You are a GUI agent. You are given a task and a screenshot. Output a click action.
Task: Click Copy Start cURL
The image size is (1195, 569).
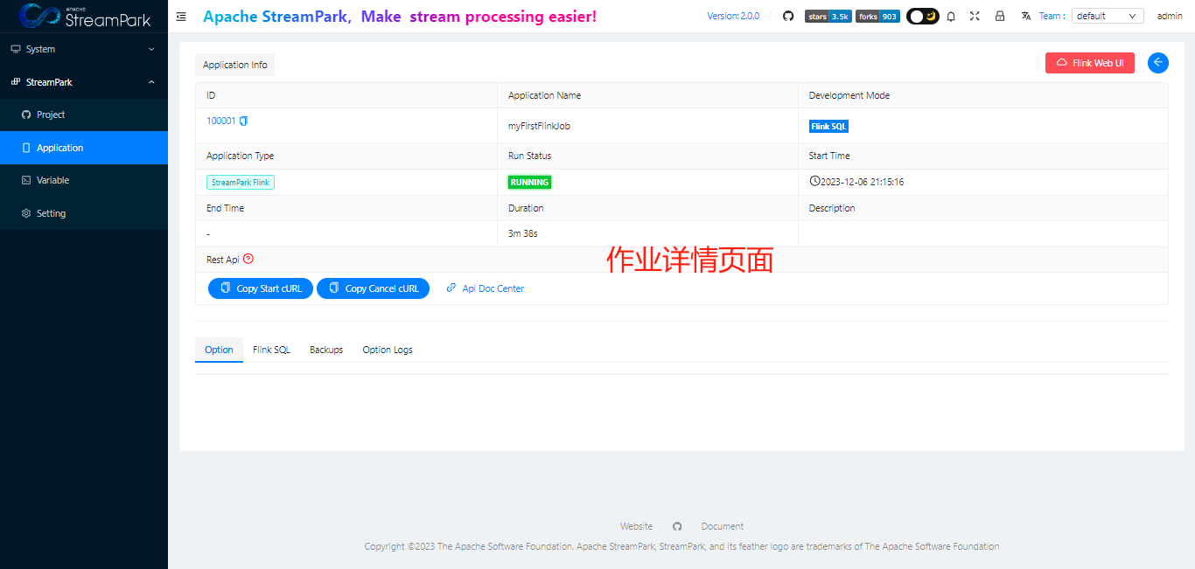coord(260,288)
